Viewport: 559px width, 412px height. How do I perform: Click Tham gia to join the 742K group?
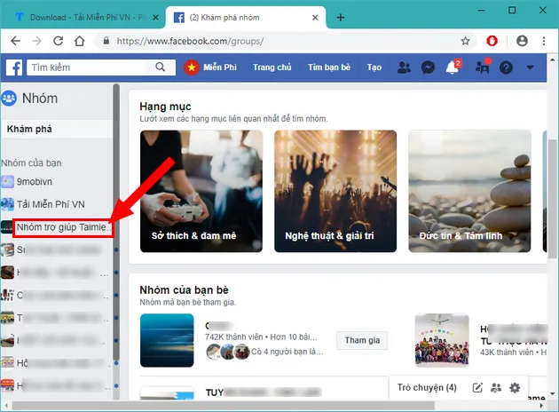(x=362, y=340)
